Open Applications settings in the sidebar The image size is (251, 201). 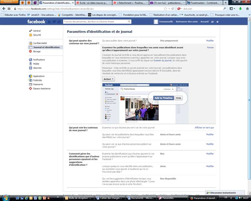tap(39, 76)
